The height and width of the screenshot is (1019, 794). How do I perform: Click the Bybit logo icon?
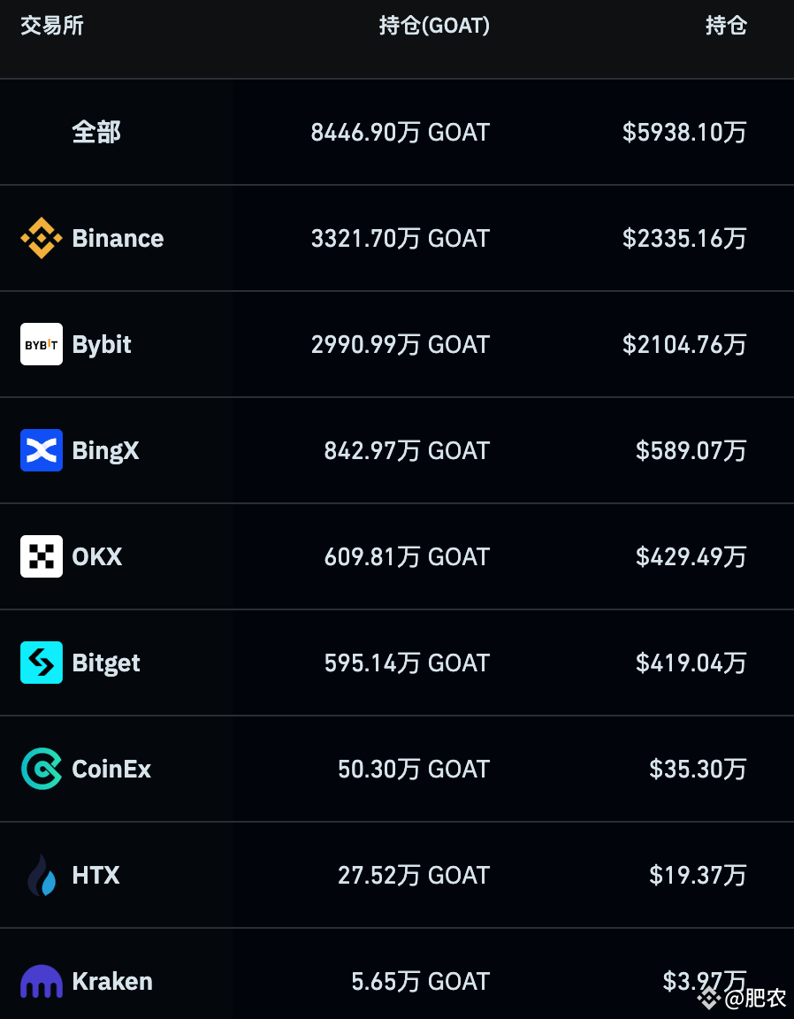point(41,344)
